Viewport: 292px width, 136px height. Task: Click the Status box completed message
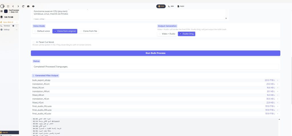point(155,67)
